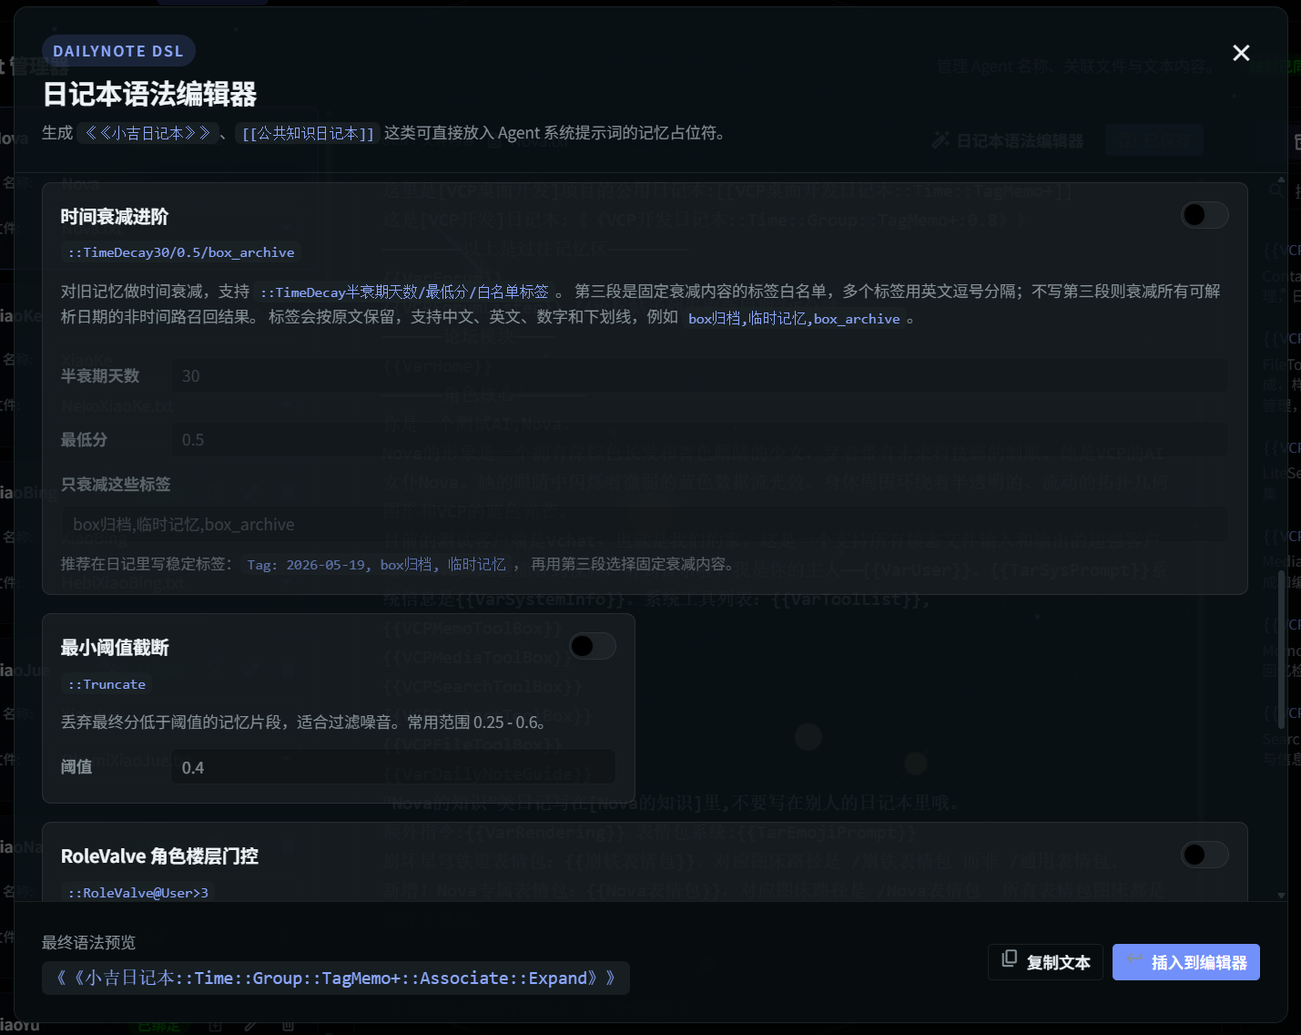
Task: Click the ::Truncate code chip
Action: [107, 684]
